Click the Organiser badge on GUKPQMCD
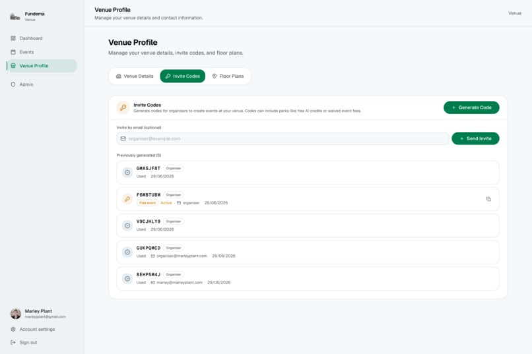Viewport: 532px width, 354px height. coord(174,248)
